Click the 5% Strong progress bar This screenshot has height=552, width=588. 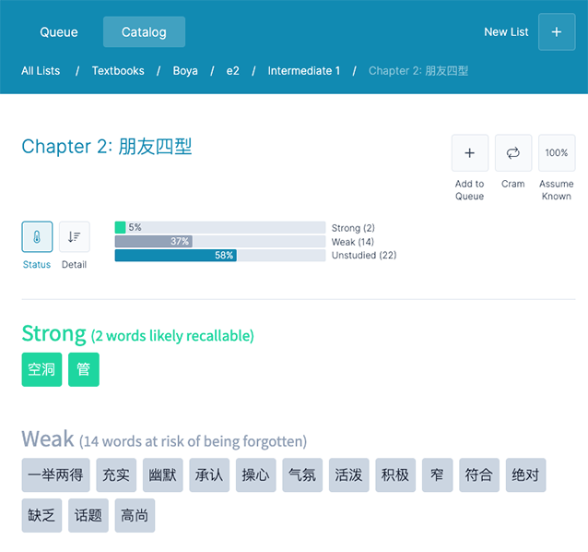tap(220, 228)
